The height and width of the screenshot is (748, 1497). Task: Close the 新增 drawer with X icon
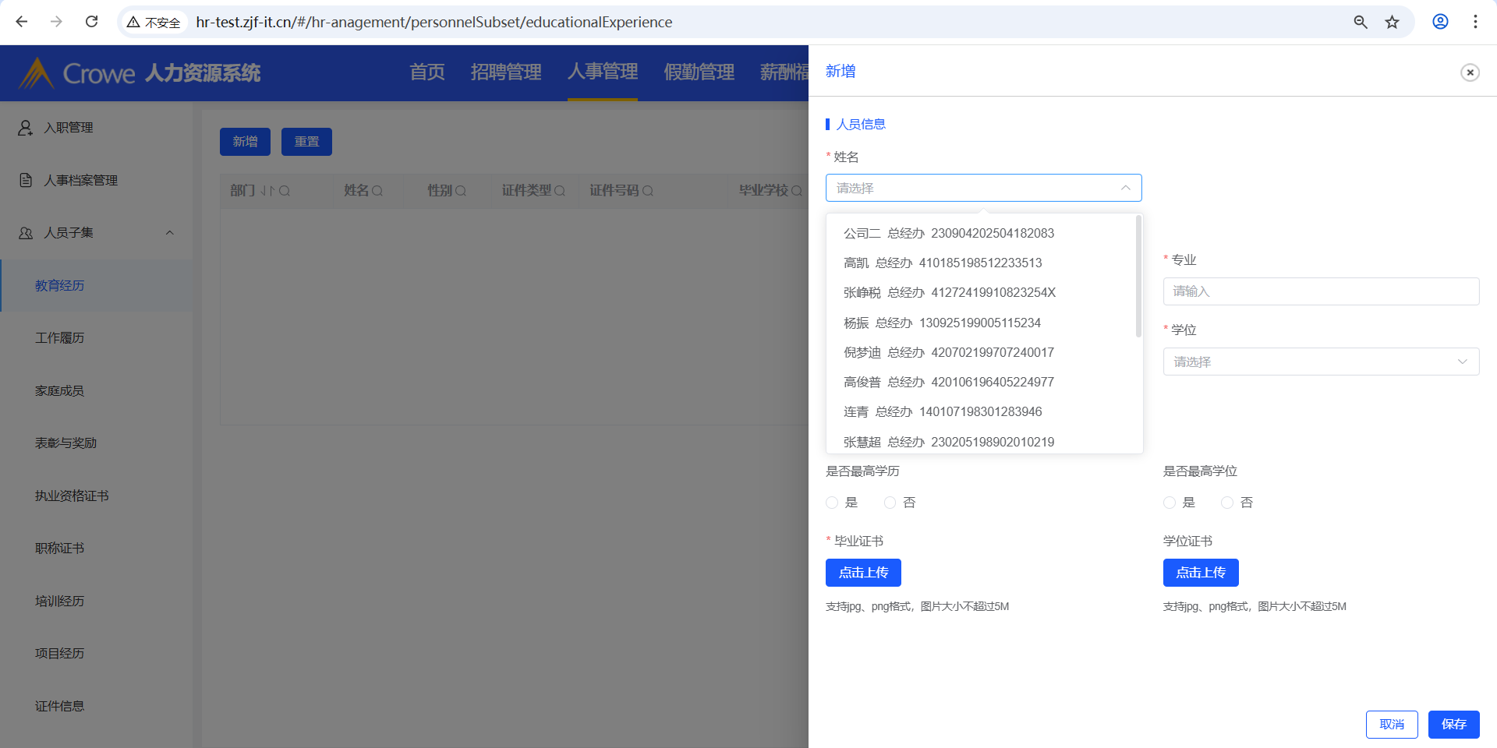pyautogui.click(x=1470, y=72)
